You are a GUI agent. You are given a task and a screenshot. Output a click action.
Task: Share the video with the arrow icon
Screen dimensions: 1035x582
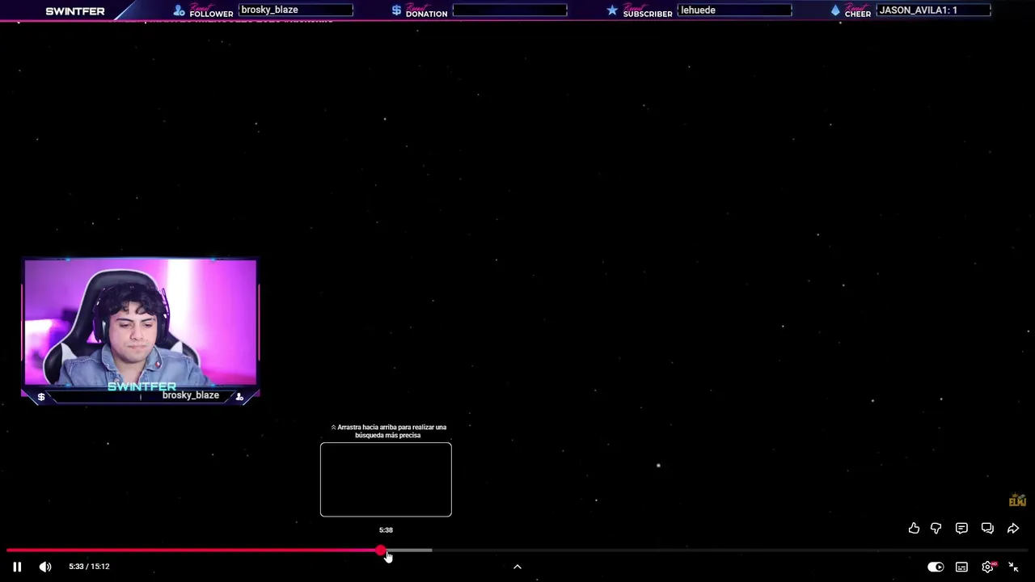pos(1013,528)
